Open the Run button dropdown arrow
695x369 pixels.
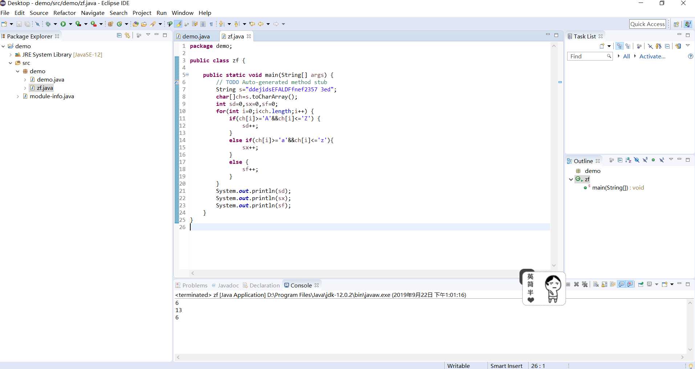[x=70, y=24]
